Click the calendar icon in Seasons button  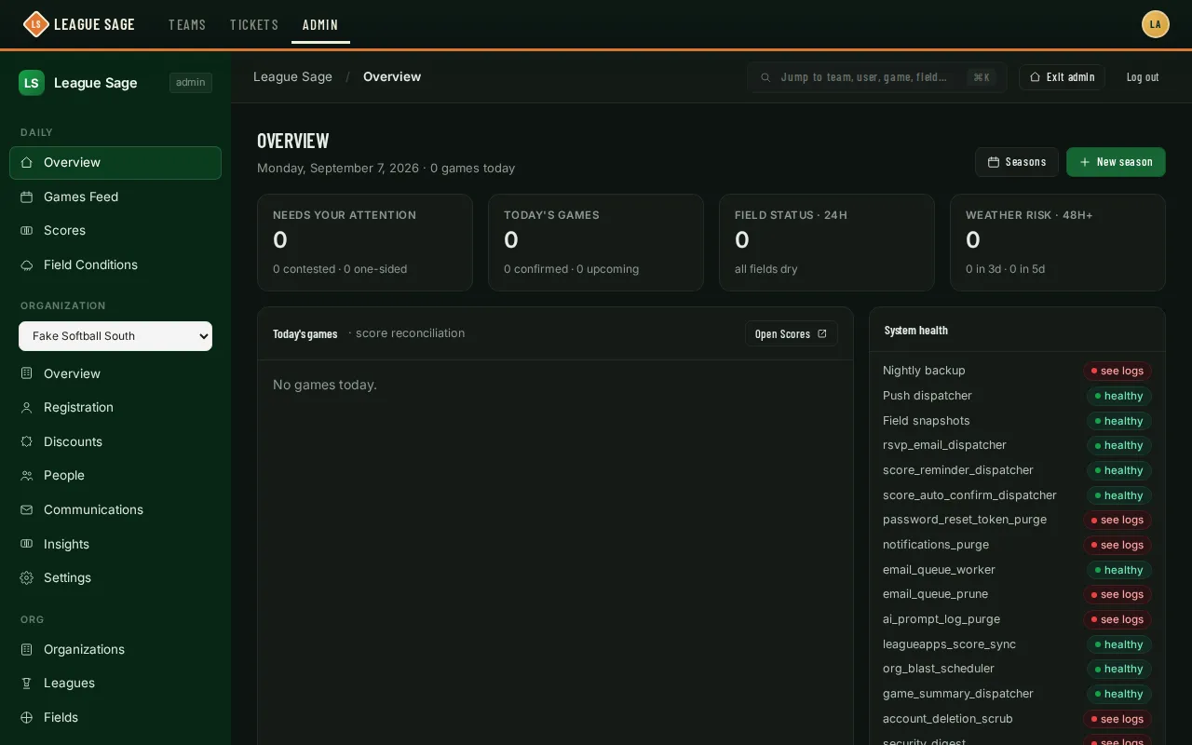click(994, 162)
